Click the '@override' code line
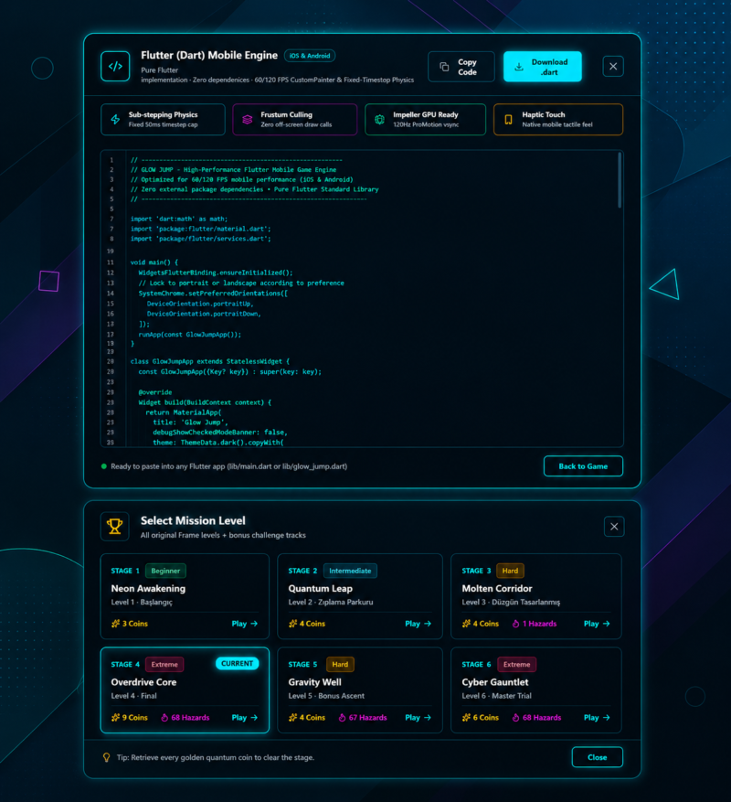 point(155,392)
